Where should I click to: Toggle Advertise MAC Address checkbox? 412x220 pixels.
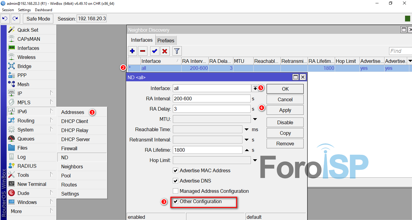point(176,171)
